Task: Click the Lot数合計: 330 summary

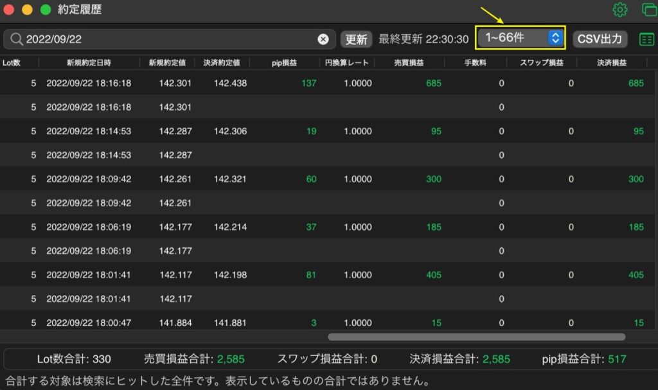Action: pyautogui.click(x=74, y=359)
